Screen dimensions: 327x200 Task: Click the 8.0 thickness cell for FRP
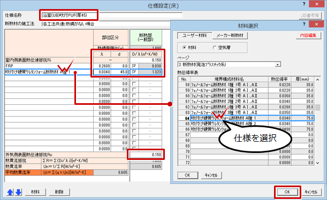click(x=119, y=66)
